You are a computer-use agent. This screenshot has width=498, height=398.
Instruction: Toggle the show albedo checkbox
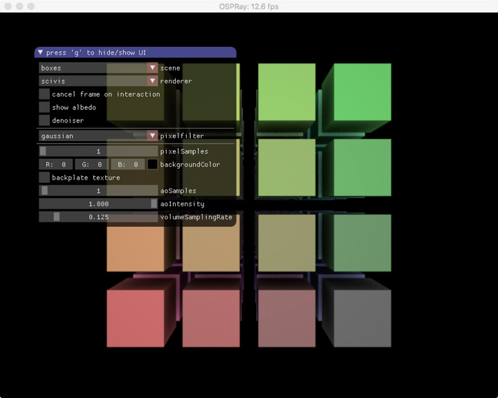(x=44, y=107)
